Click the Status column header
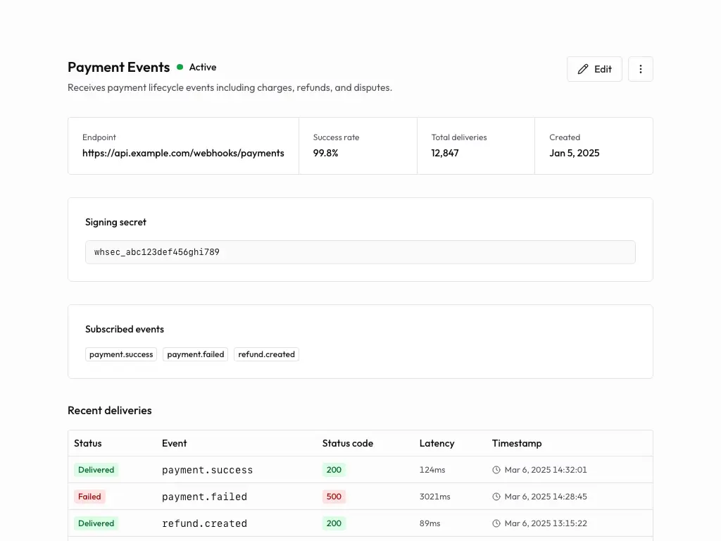The height and width of the screenshot is (541, 721). tap(88, 443)
